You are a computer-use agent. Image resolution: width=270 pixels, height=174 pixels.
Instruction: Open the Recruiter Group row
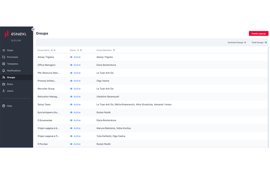tap(46, 89)
